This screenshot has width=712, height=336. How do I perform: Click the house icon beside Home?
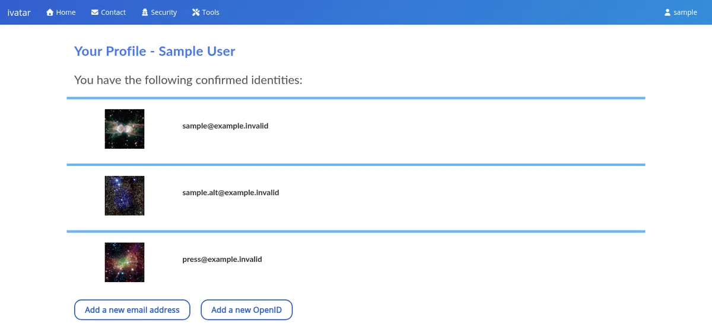point(50,12)
